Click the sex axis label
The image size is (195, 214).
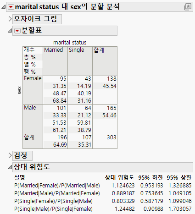(x=19, y=90)
